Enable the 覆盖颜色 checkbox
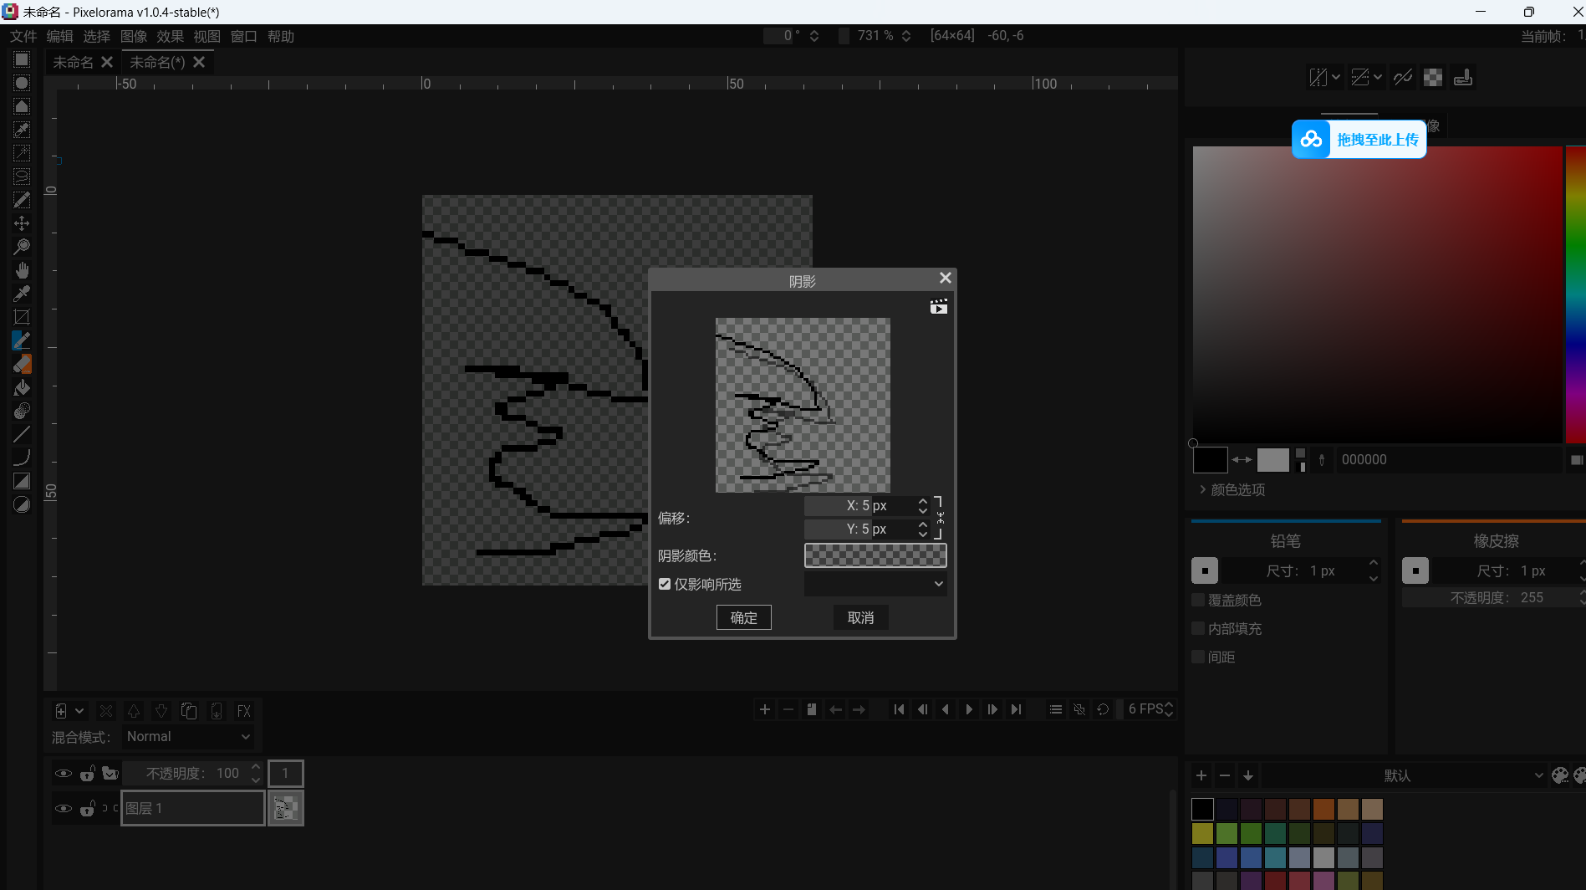Viewport: 1586px width, 890px height. [1198, 600]
